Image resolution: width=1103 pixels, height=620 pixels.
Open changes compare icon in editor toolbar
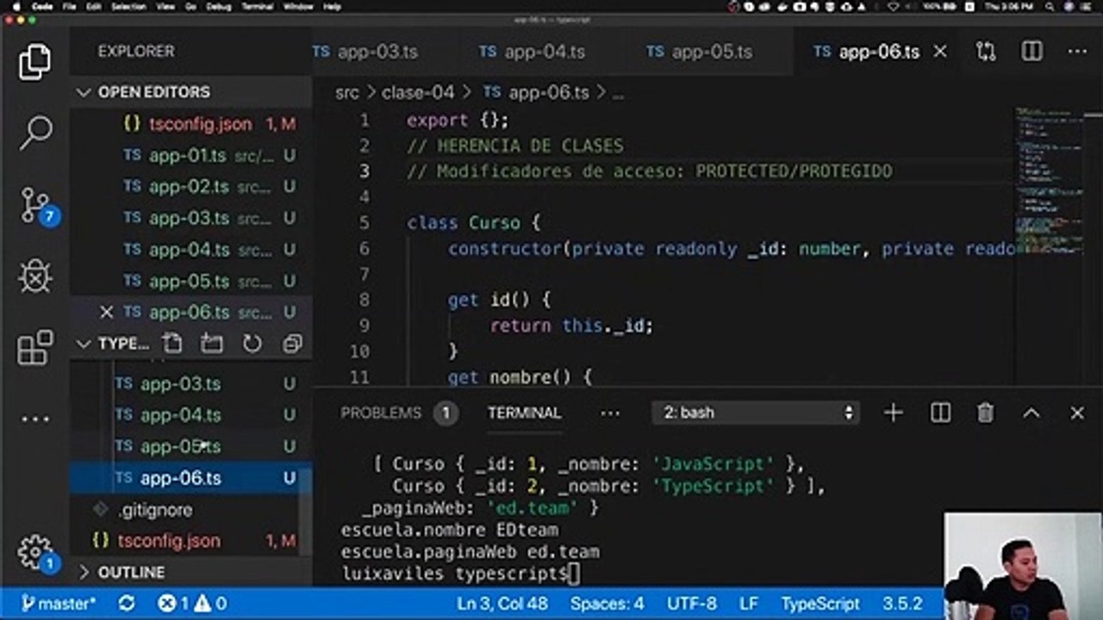point(986,52)
